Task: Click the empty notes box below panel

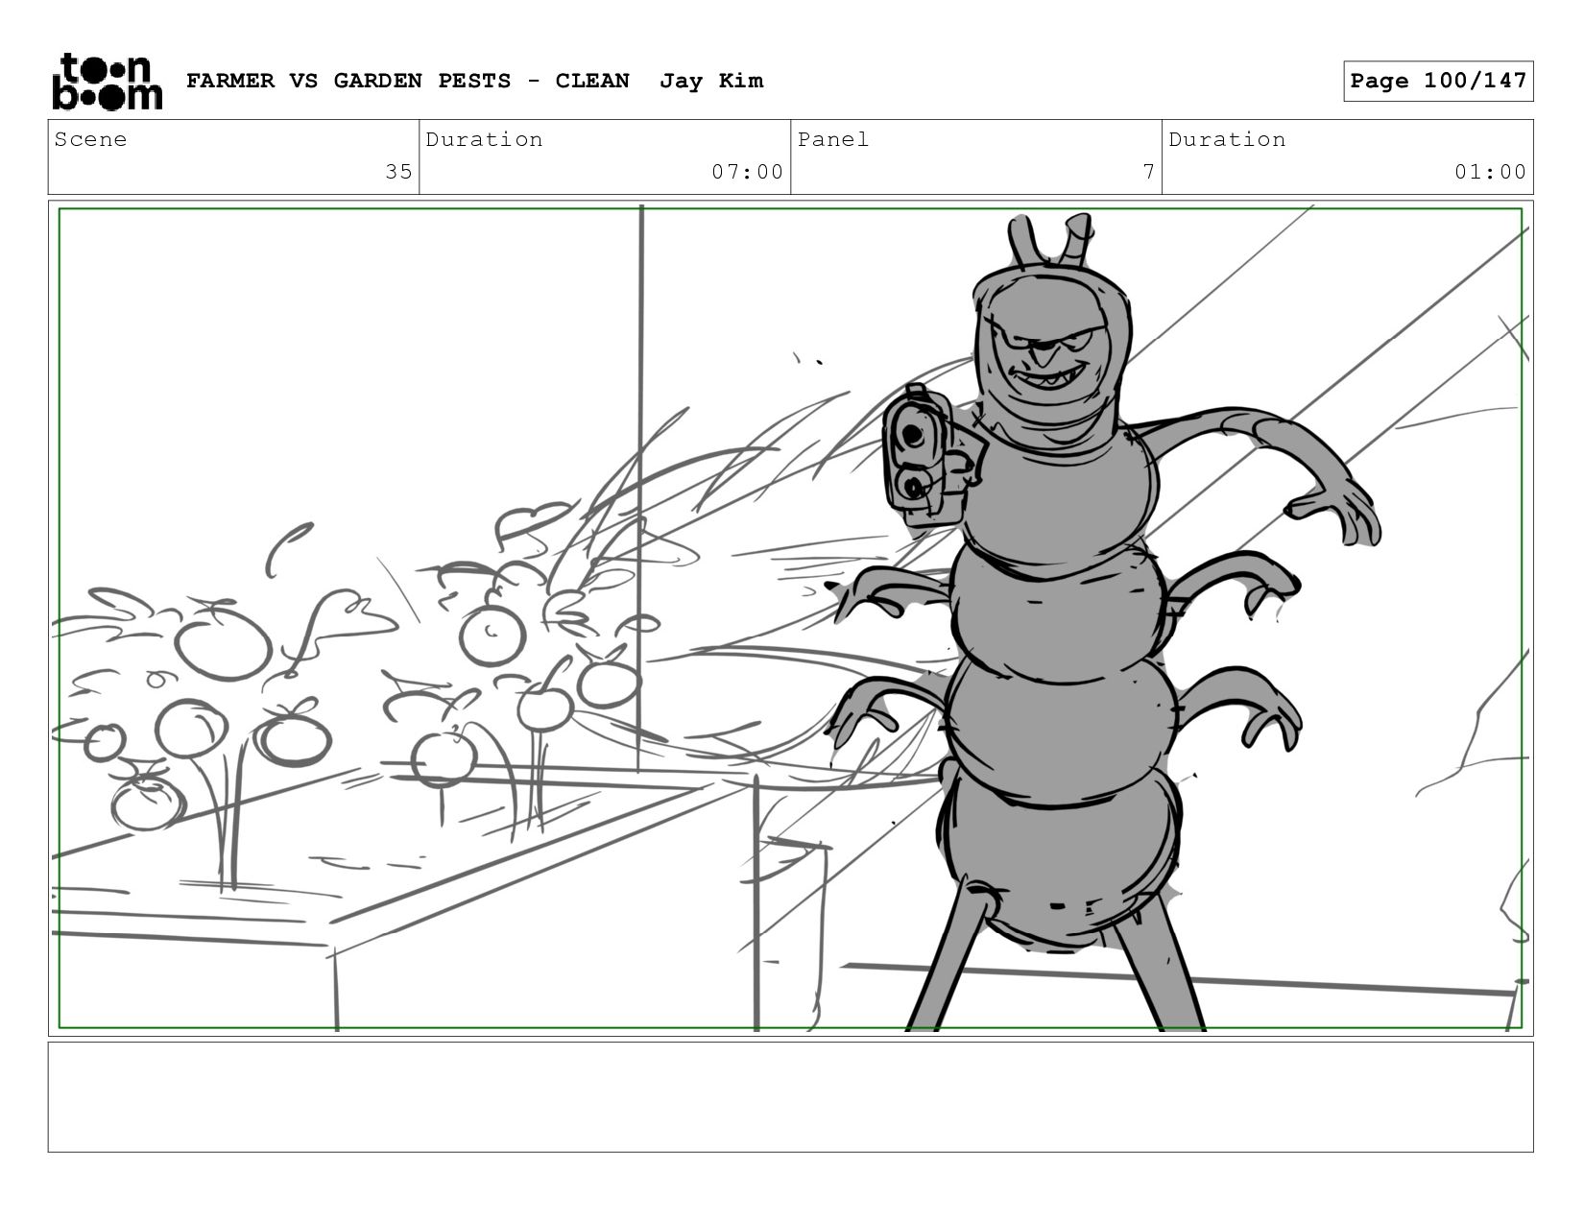Action: tap(790, 1097)
